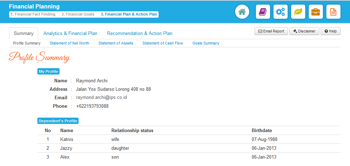View Statement of Cash Flow
The width and height of the screenshot is (350, 166).
click(163, 43)
